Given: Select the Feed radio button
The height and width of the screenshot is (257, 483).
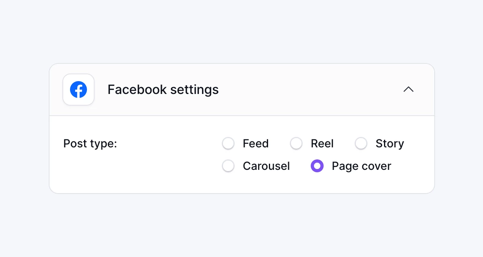Looking at the screenshot, I should coord(228,143).
